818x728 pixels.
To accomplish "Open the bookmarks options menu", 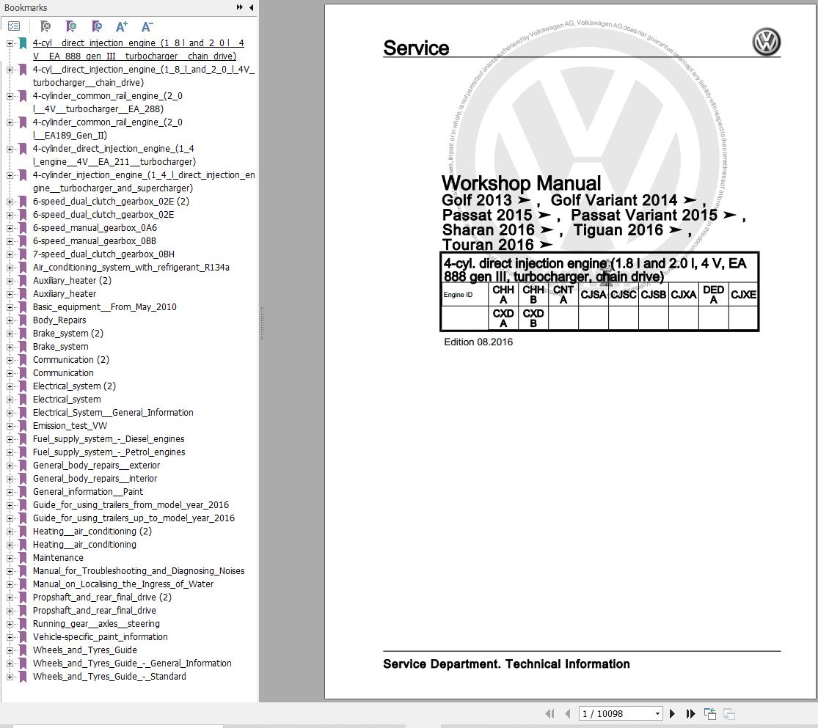I will click(14, 26).
